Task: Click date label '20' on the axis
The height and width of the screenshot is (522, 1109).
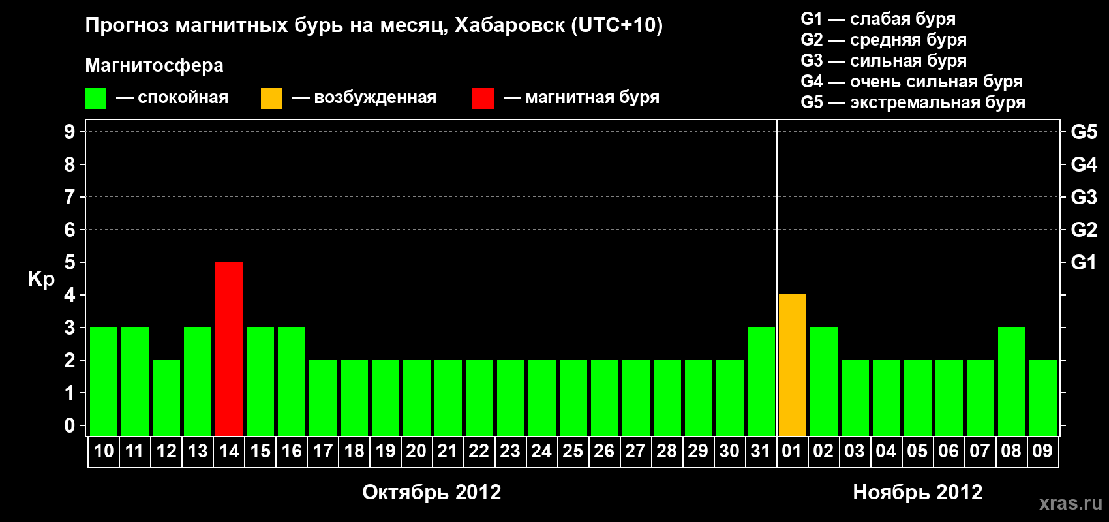Action: [x=416, y=451]
